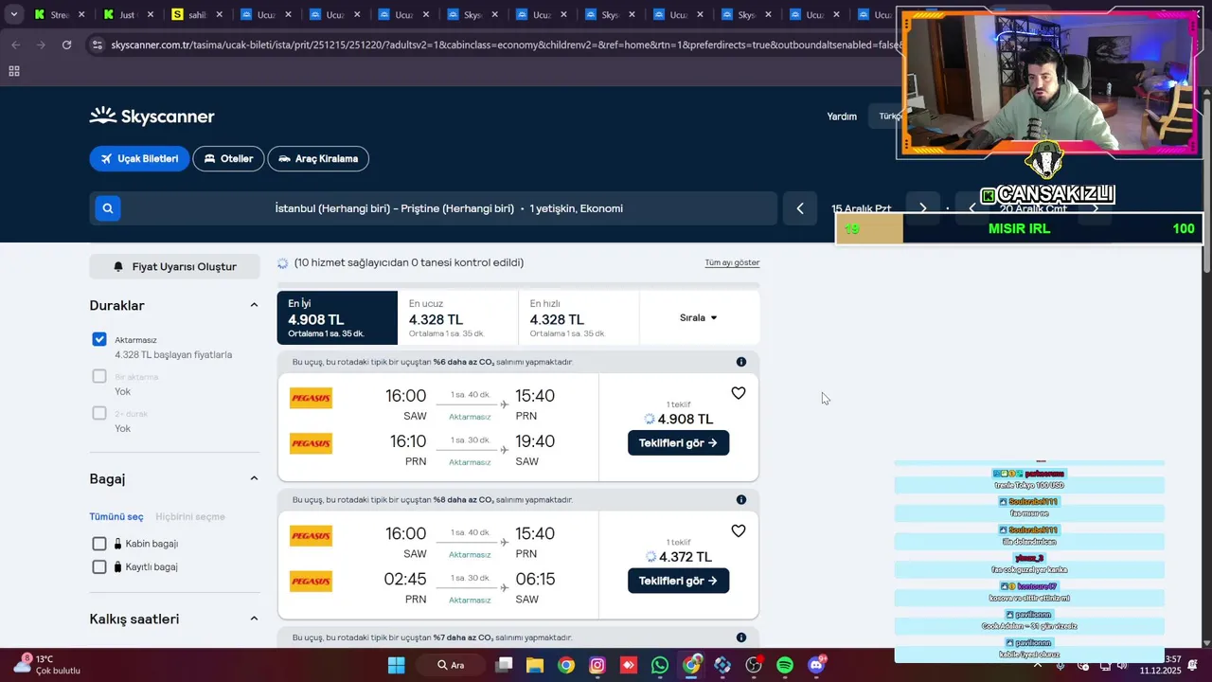Click Hiçbirini seçme under Bagaj

190,516
